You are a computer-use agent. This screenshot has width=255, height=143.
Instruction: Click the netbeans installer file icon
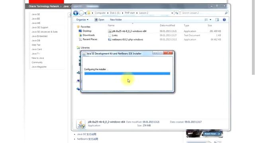(x=110, y=40)
